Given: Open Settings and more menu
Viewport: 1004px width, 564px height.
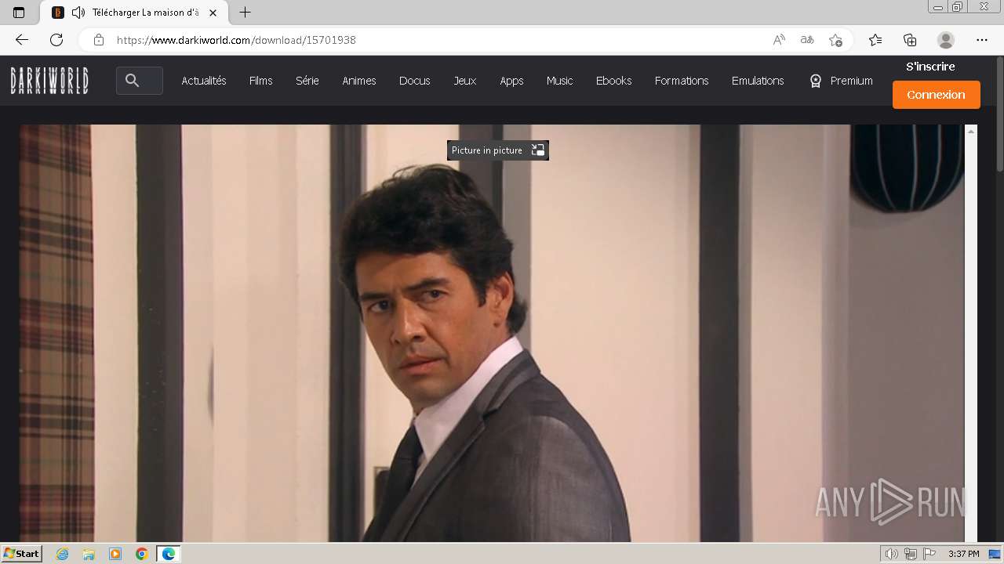Looking at the screenshot, I should 982,40.
